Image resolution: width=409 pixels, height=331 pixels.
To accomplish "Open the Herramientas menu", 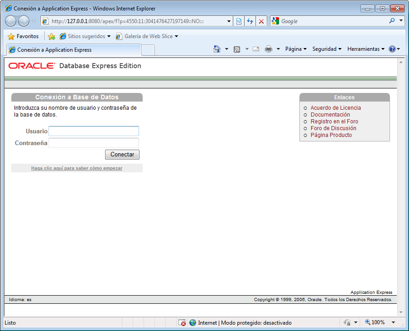I will coord(366,49).
